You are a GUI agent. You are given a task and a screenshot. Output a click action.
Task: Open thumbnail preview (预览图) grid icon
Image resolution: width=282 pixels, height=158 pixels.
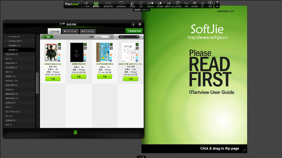click(x=132, y=4)
